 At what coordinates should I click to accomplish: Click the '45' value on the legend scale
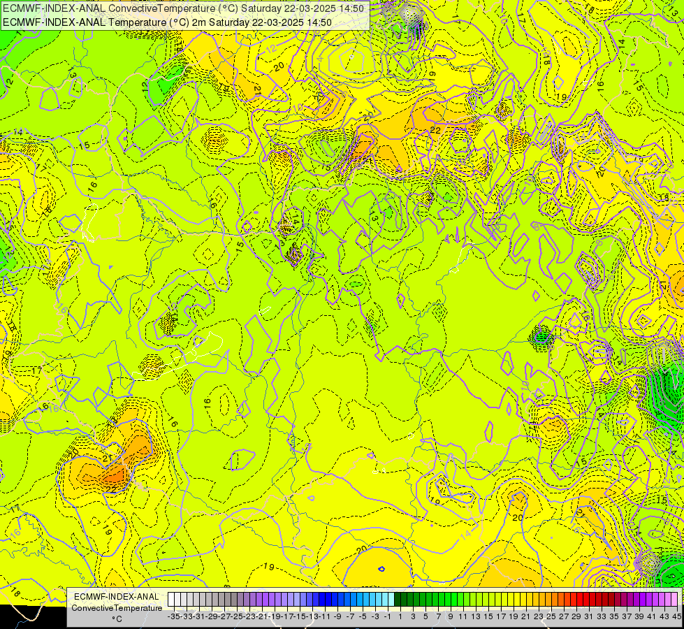point(676,617)
